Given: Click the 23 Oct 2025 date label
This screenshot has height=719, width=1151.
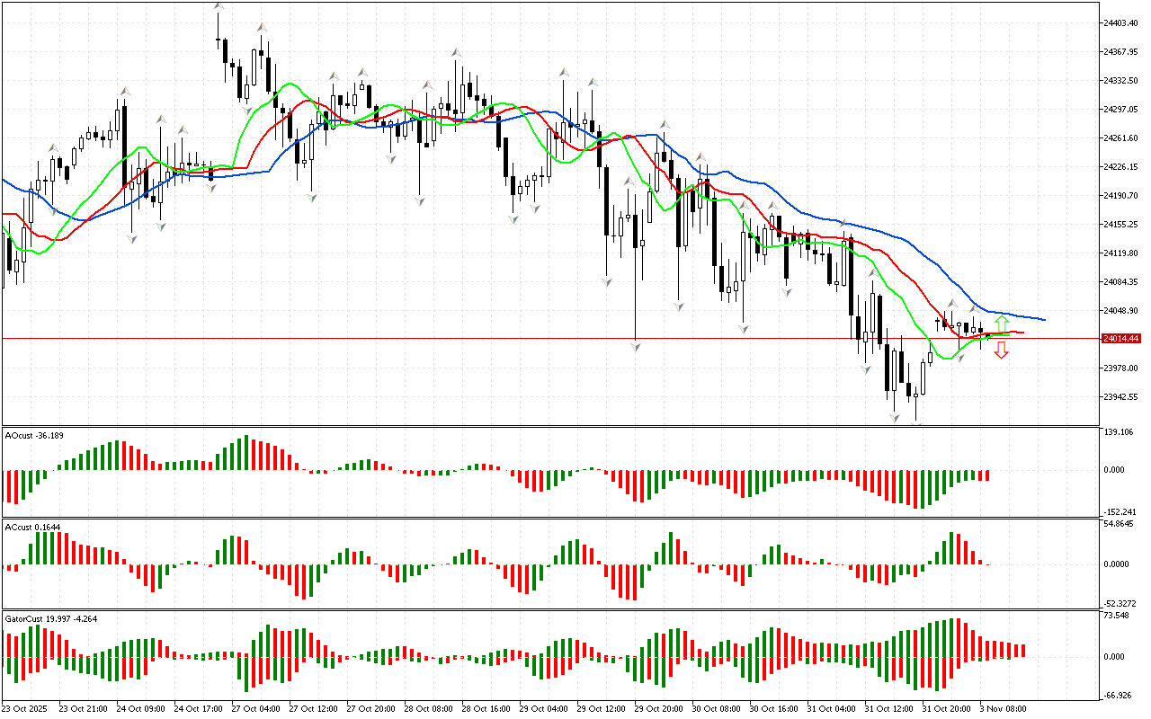Looking at the screenshot, I should pos(27,709).
